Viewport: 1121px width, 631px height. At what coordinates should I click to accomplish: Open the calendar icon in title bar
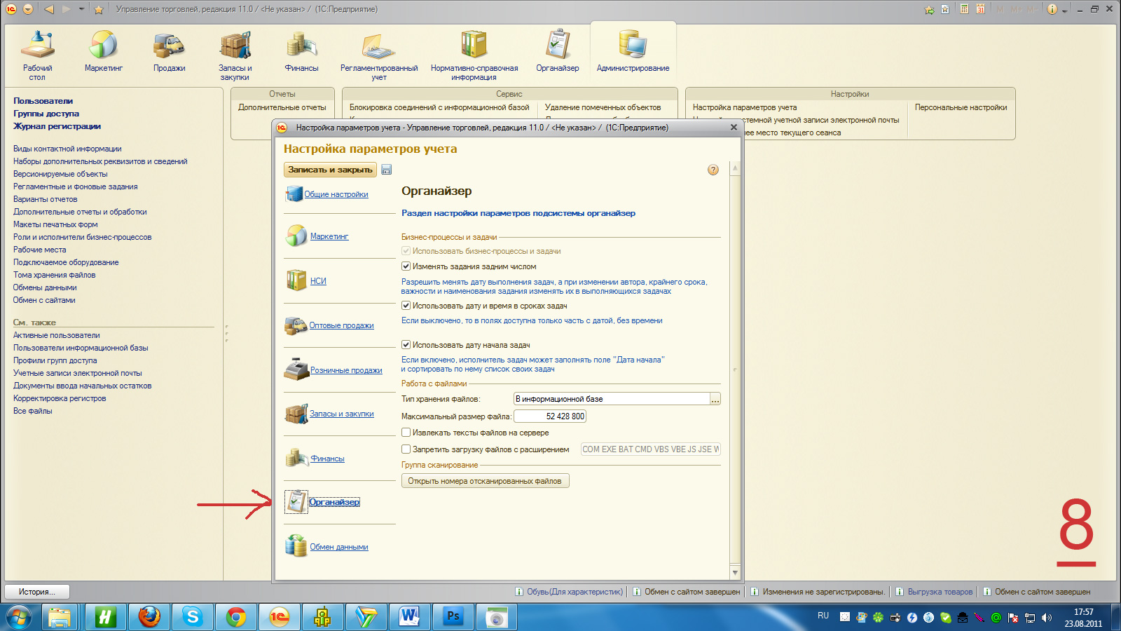click(x=980, y=9)
